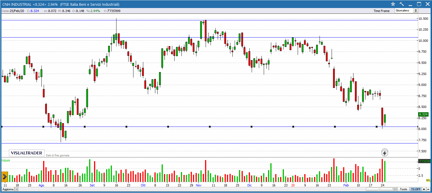The image size is (432, 193).
Task: Click the 7'735'89 volume value tag
Action: tap(424, 161)
